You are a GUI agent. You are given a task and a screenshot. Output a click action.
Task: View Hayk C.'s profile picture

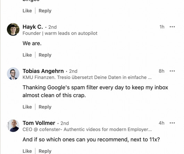click(x=13, y=29)
